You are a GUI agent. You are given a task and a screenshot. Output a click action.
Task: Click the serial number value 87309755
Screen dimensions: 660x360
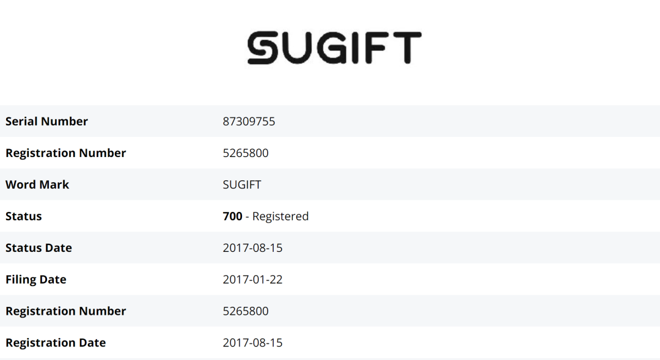pyautogui.click(x=249, y=121)
